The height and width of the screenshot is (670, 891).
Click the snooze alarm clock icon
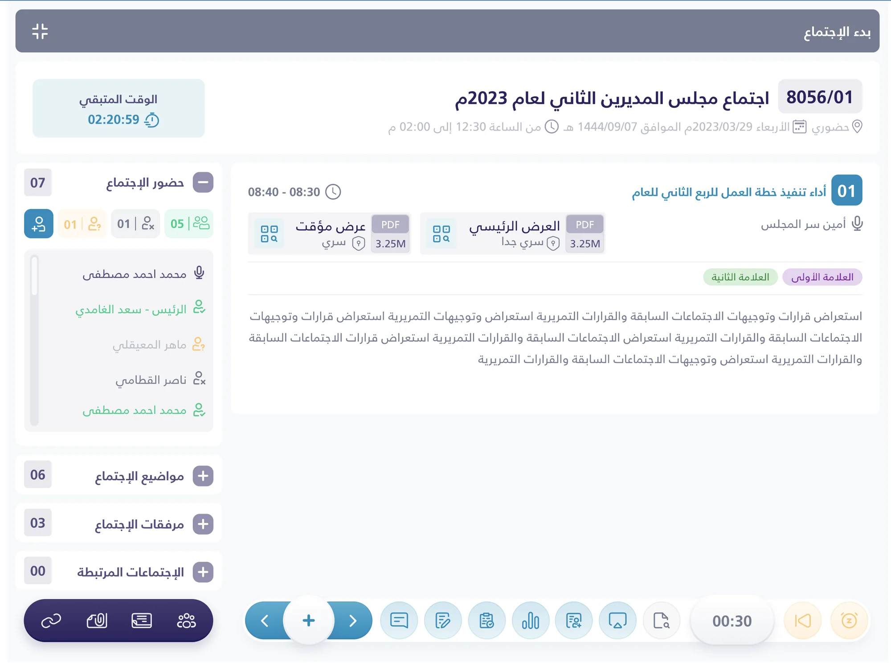click(x=850, y=621)
